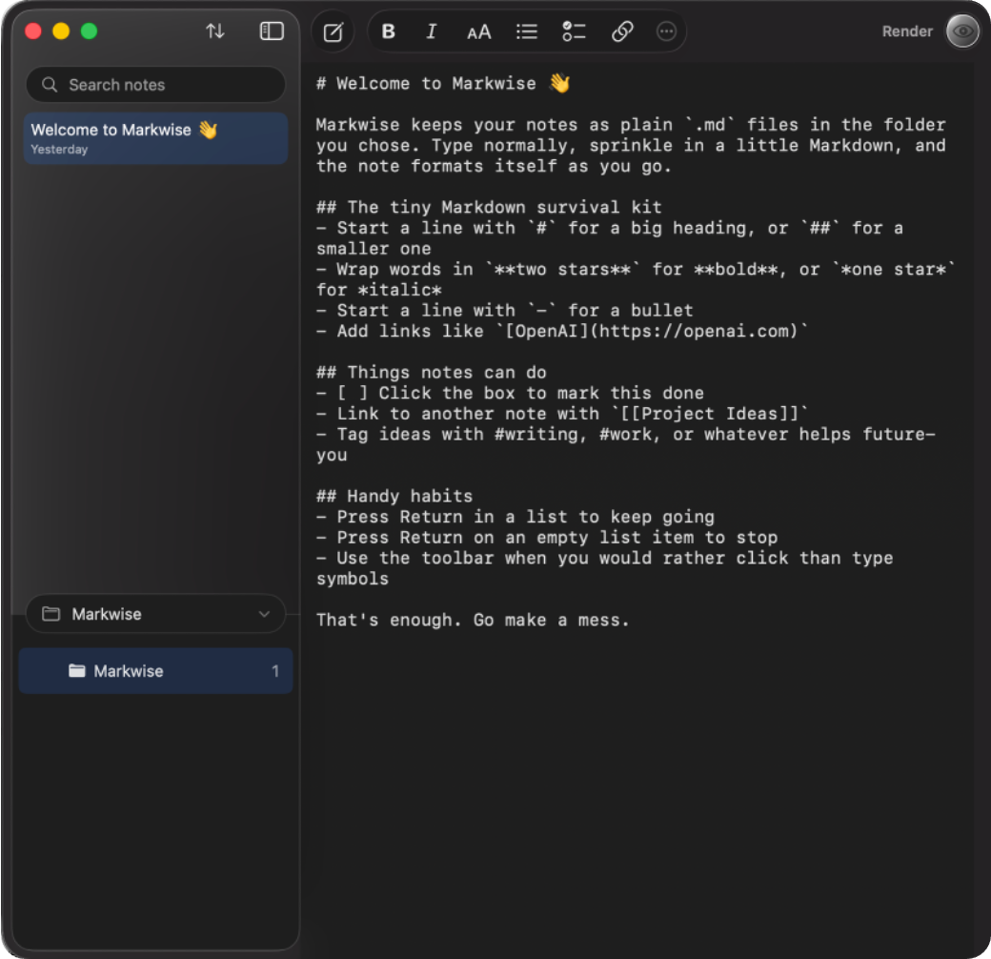Select the Welcome to Markwise note
The width and height of the screenshot is (991, 959).
[155, 138]
